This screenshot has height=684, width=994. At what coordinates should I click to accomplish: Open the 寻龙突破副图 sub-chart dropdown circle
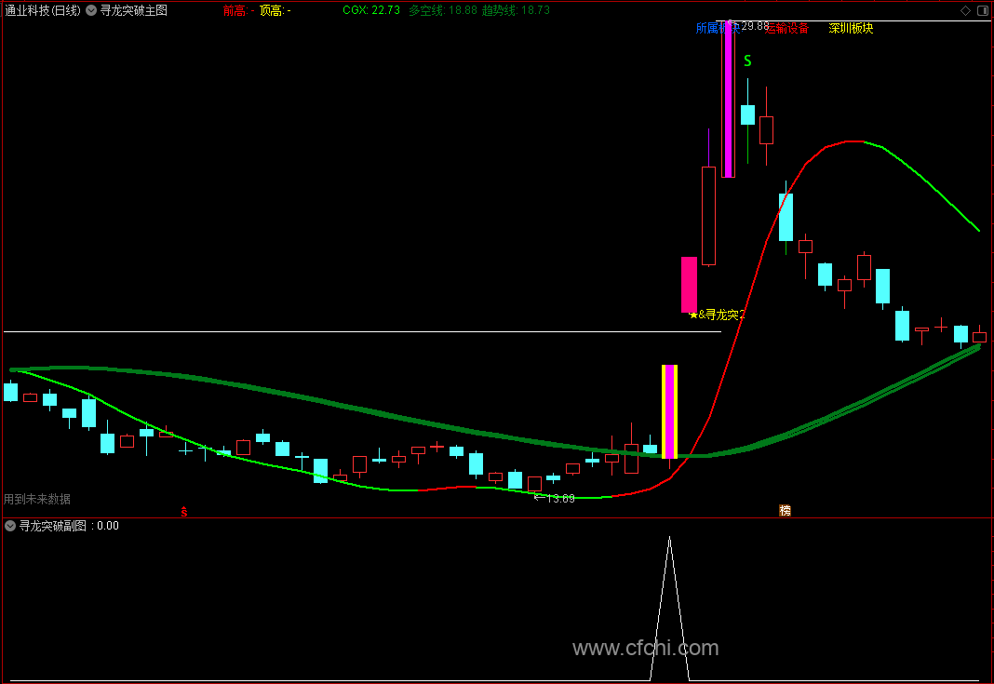(10, 526)
